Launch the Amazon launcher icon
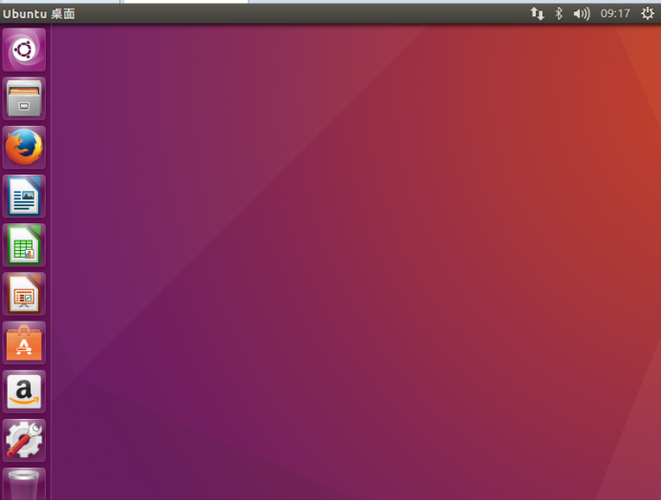Screen dimensions: 661x501 point(24,391)
